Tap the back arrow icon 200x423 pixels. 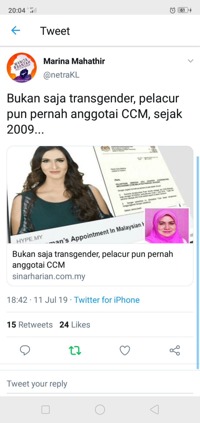tap(15, 31)
